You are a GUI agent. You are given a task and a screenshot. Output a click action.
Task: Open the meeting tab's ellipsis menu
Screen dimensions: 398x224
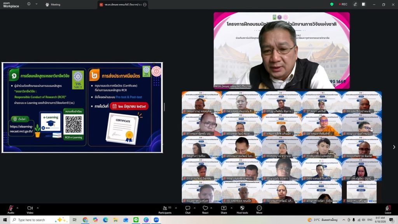point(145,5)
